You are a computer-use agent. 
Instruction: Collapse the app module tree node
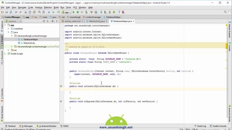5,25
